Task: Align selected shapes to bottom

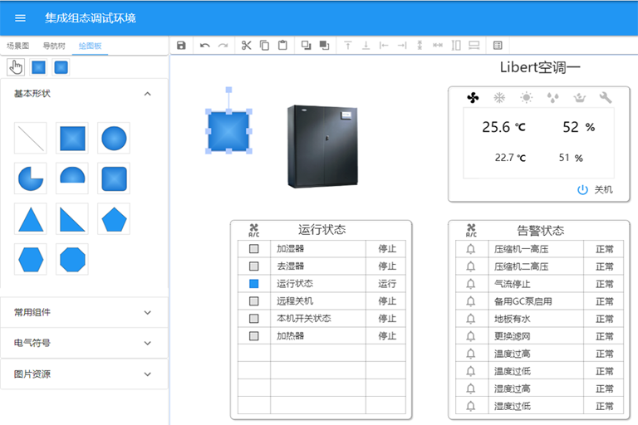Action: (x=366, y=45)
